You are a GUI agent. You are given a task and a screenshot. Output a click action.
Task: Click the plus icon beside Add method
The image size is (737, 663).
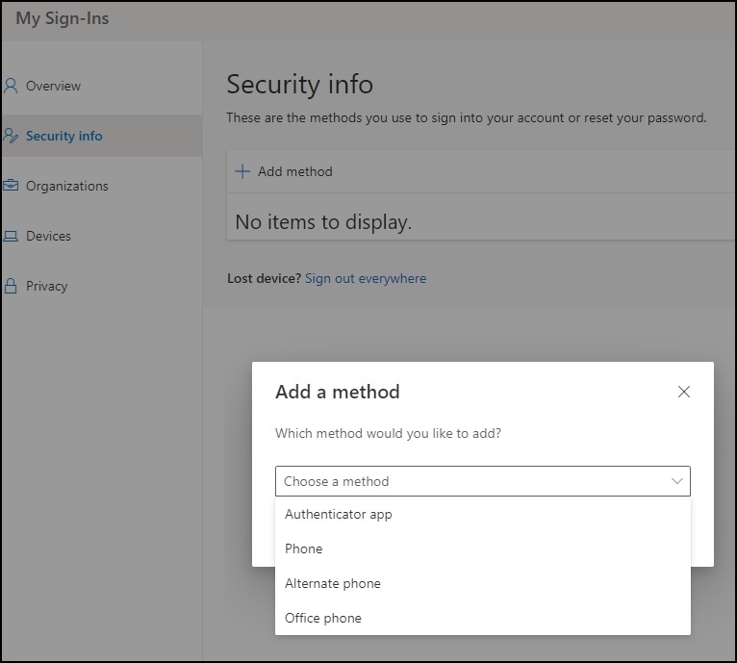[242, 171]
